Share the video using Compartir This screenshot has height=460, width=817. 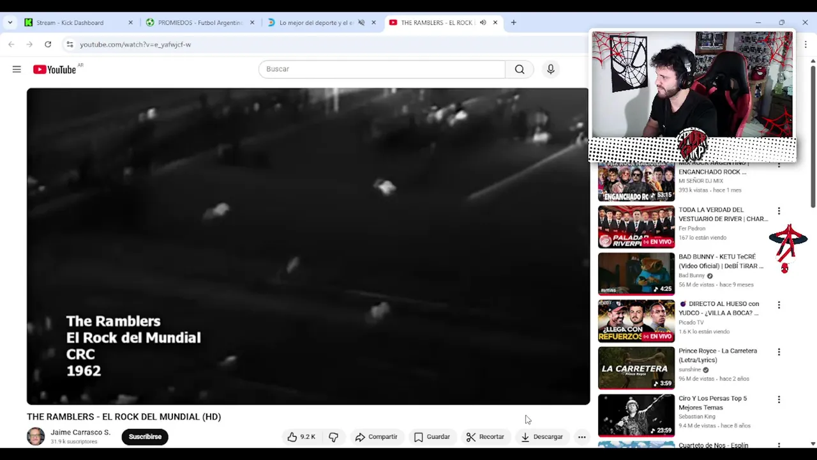click(x=376, y=437)
